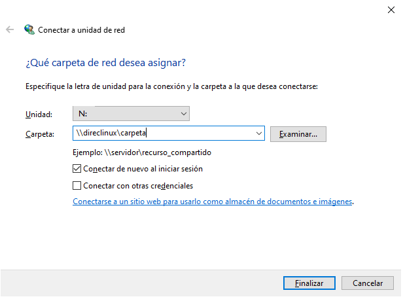Toggle the 'Conectar con otras credenciales' checkbox
The image size is (403, 301).
click(x=77, y=186)
